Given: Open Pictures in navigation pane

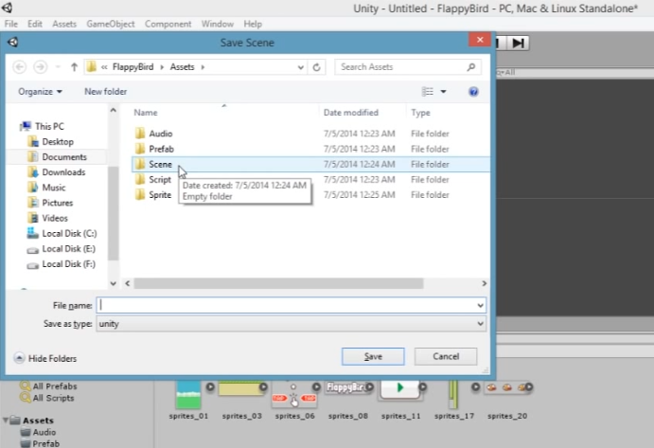Looking at the screenshot, I should coord(50,203).
